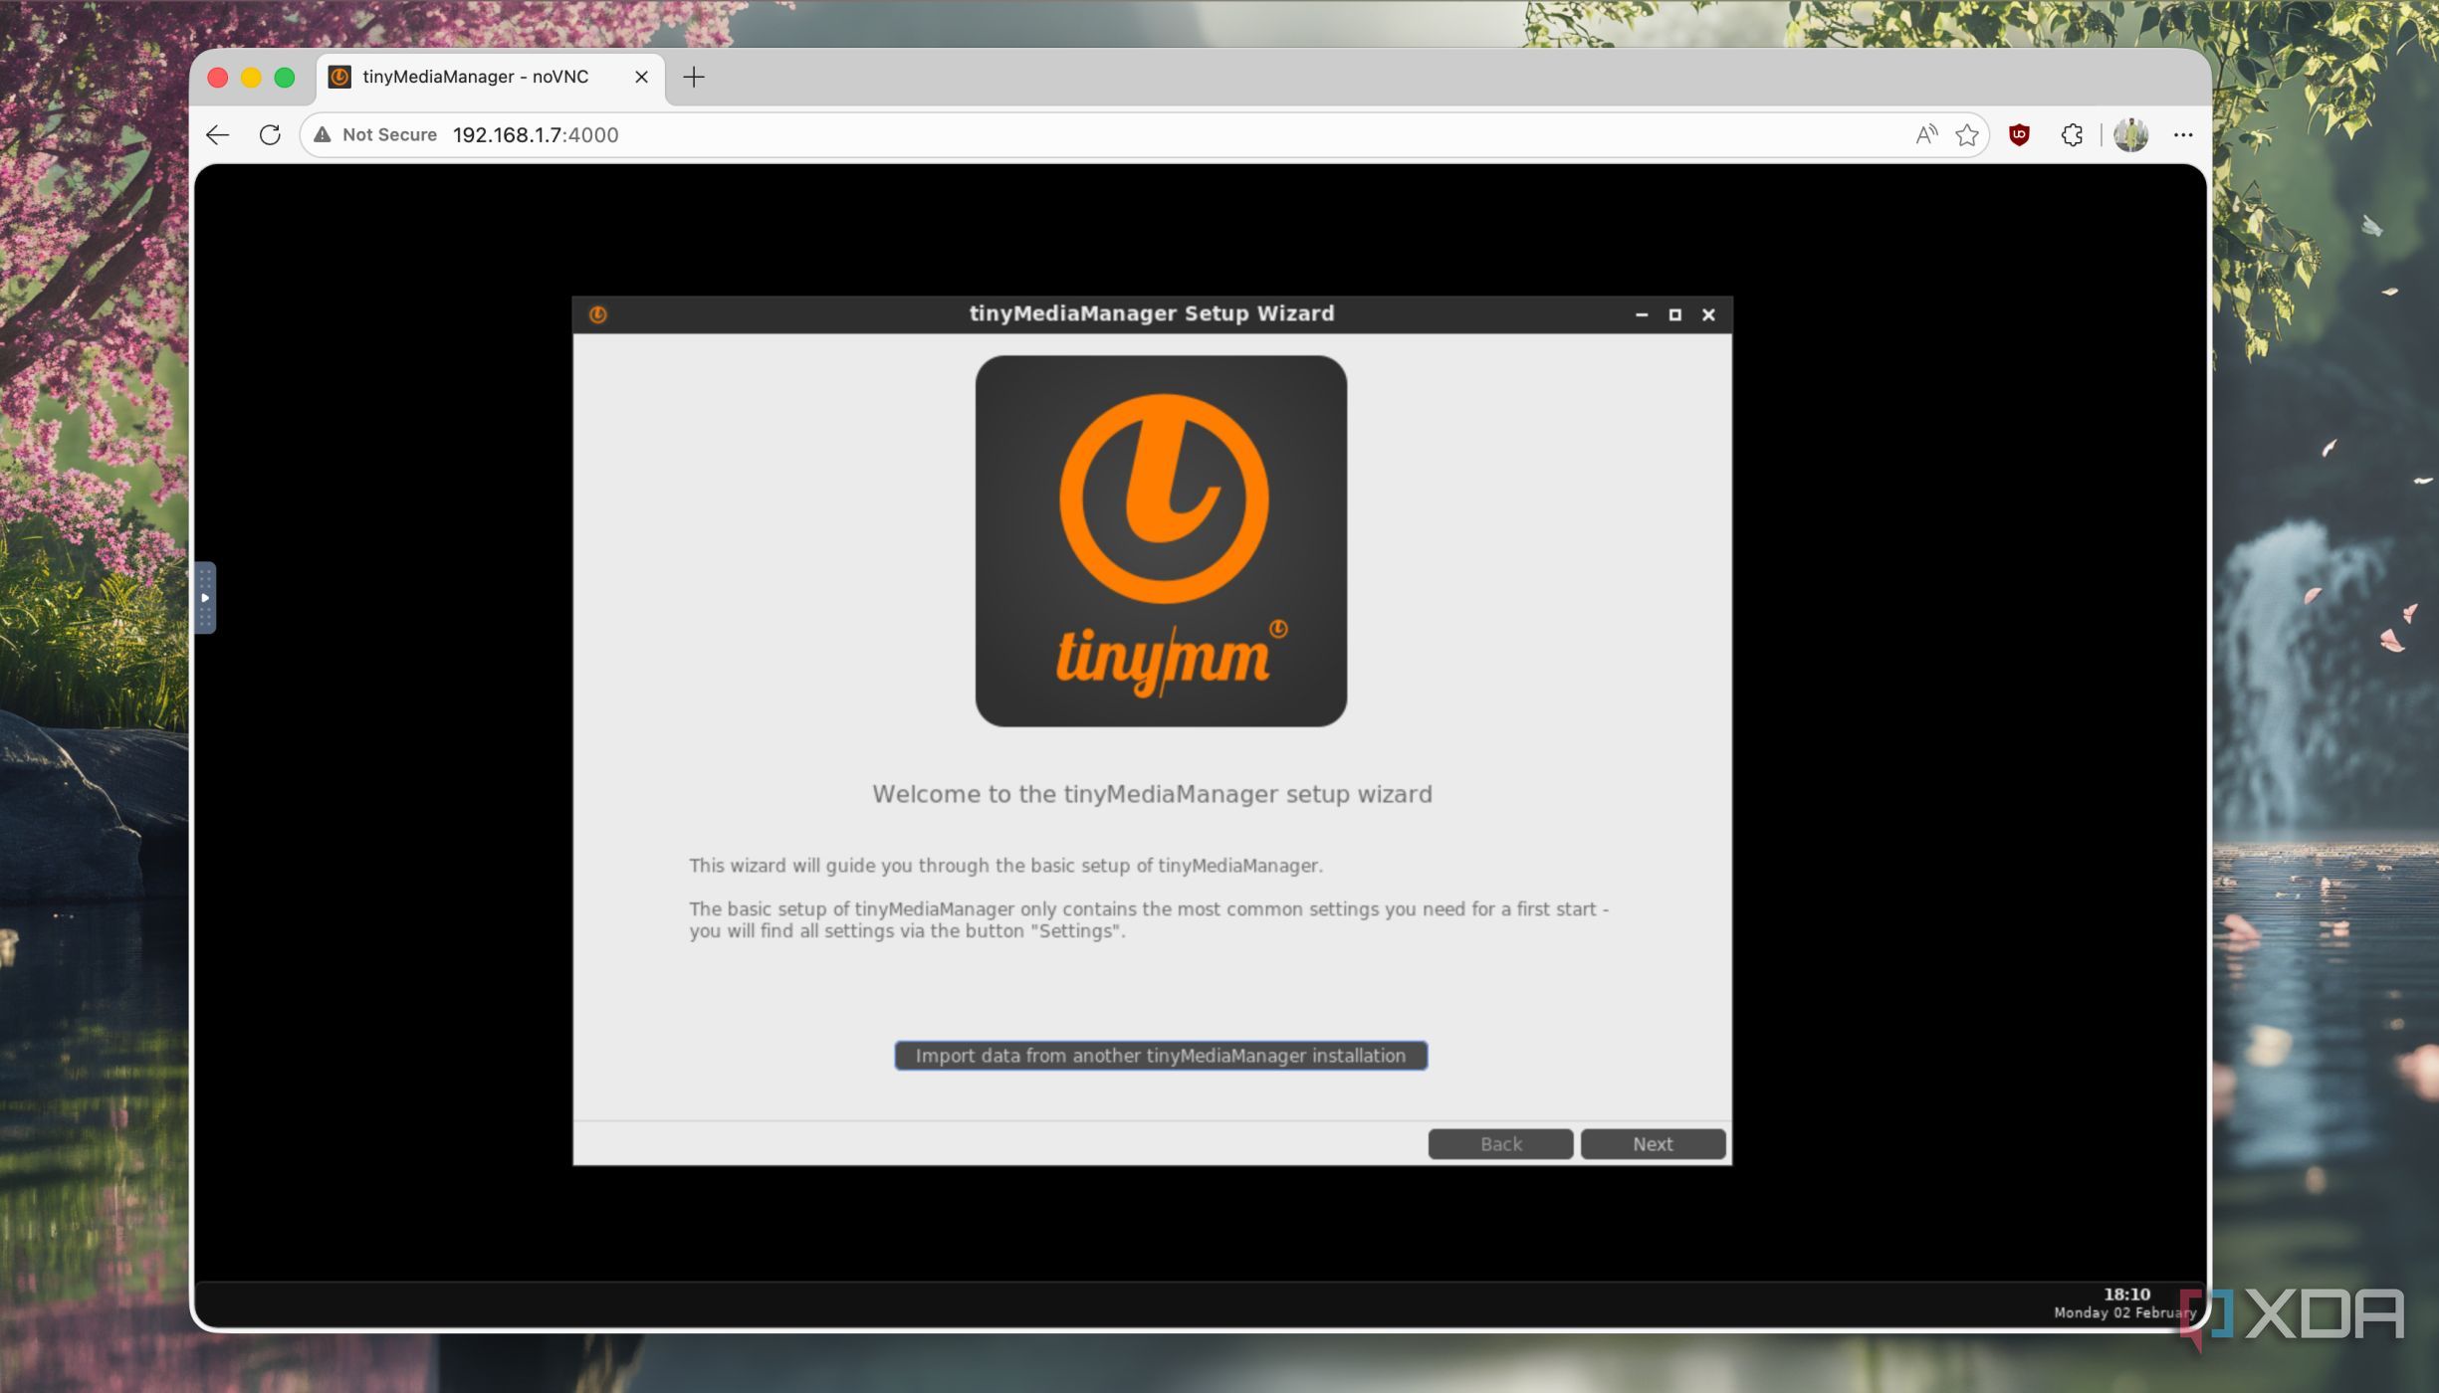Import data from another tinyMediaManager installation
Viewport: 2439px width, 1393px height.
[1161, 1056]
